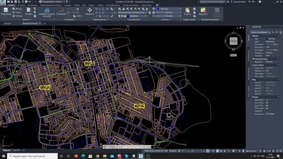Click the blue swatch beside Waterlines layer
283x159 pixels.
[128, 16]
